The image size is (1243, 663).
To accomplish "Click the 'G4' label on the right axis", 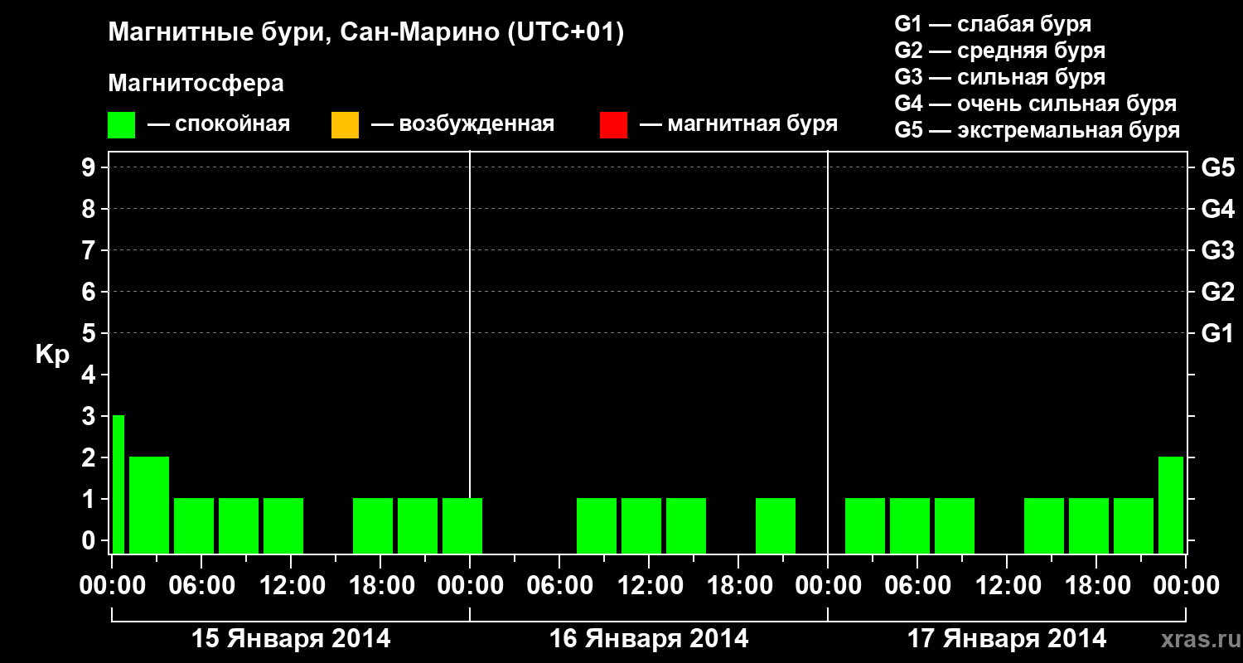I will [x=1217, y=209].
